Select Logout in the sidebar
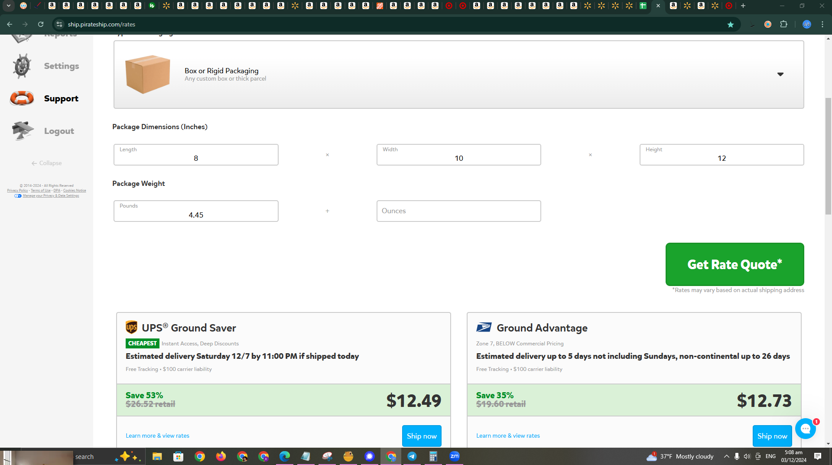 click(59, 131)
